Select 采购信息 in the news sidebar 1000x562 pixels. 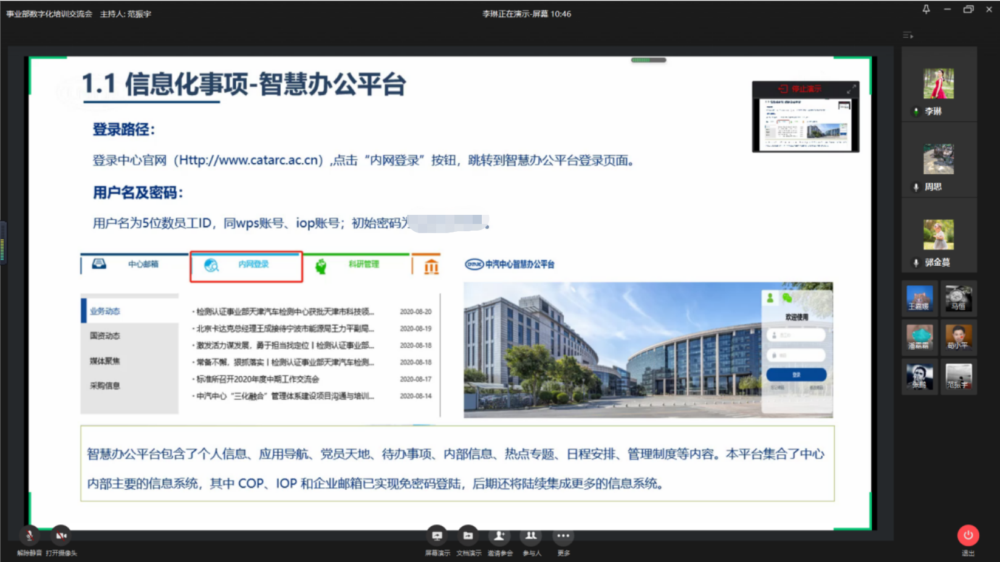coord(105,385)
